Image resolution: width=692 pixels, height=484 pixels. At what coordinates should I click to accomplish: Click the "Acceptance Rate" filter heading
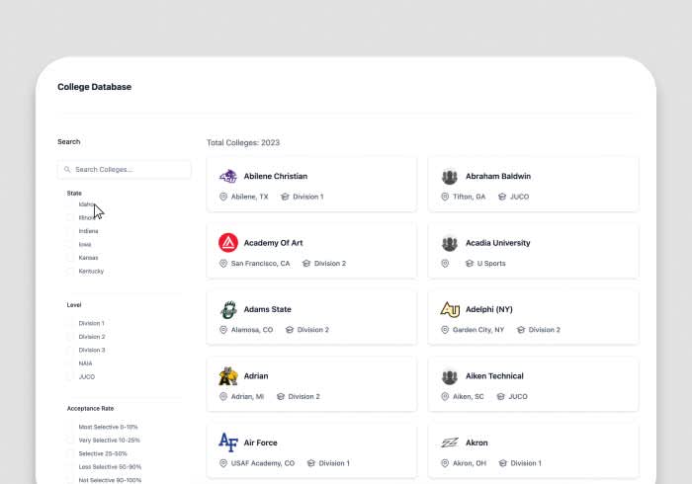[91, 409]
